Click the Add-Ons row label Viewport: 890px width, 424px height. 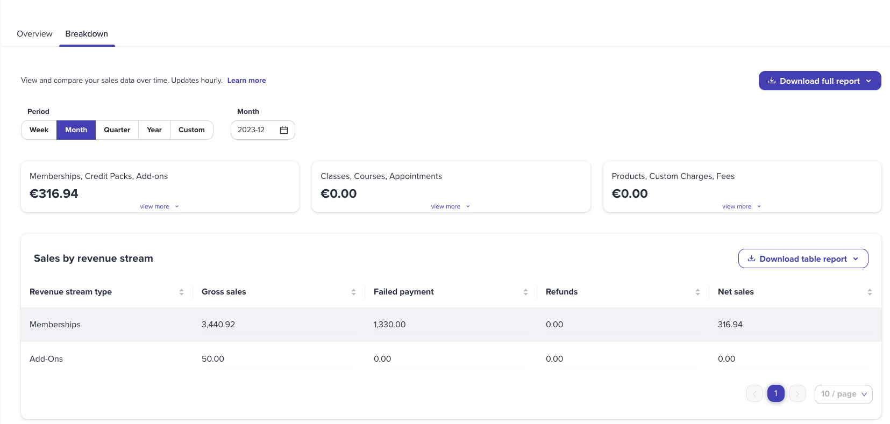click(46, 359)
